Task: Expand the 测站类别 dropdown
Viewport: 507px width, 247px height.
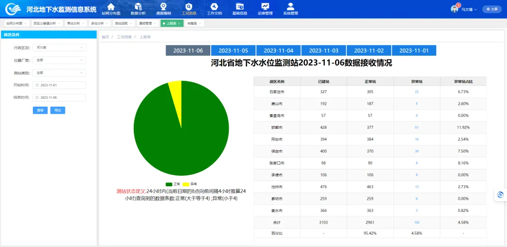Action: click(60, 73)
